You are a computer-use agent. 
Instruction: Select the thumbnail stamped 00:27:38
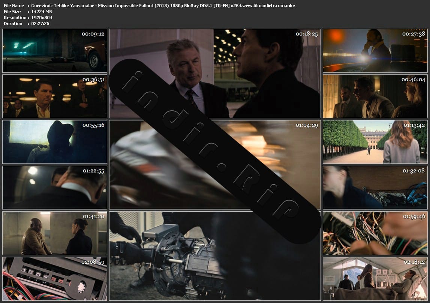pos(375,50)
